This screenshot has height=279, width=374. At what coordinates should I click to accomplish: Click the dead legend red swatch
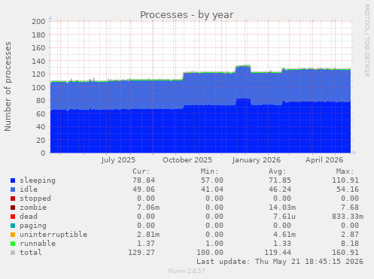click(x=13, y=217)
